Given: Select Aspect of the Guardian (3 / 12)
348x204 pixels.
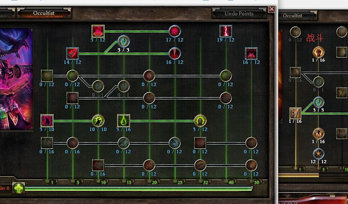Looking at the screenshot, I should pyautogui.click(x=200, y=121).
